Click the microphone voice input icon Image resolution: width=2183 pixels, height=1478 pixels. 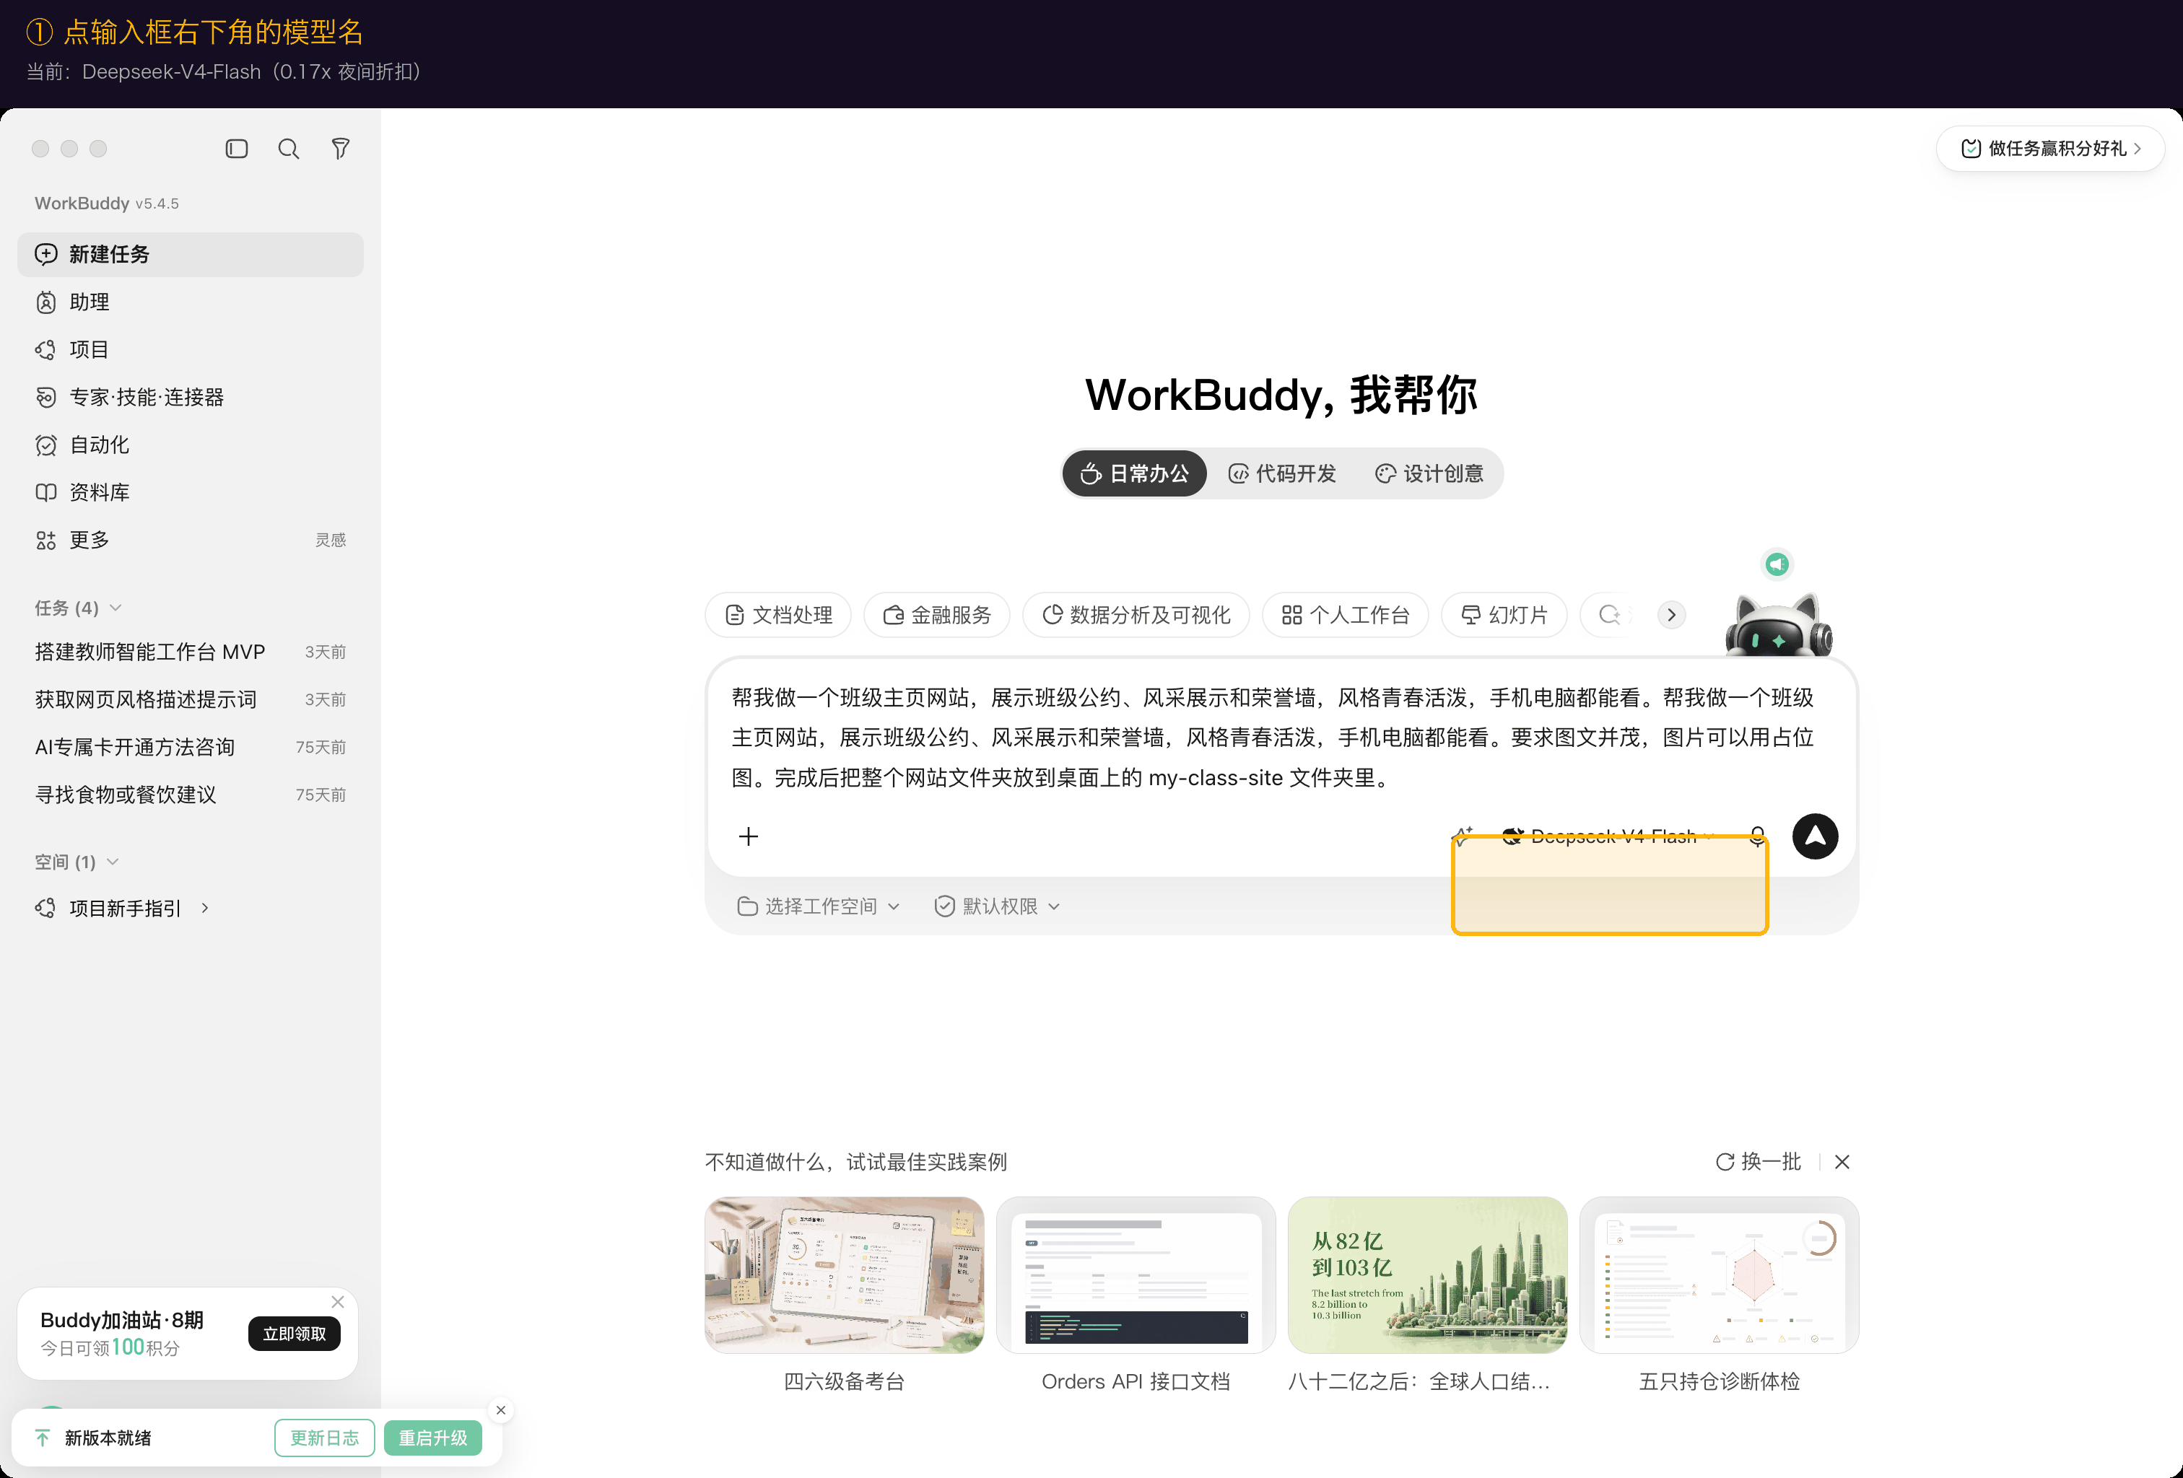pos(1758,836)
